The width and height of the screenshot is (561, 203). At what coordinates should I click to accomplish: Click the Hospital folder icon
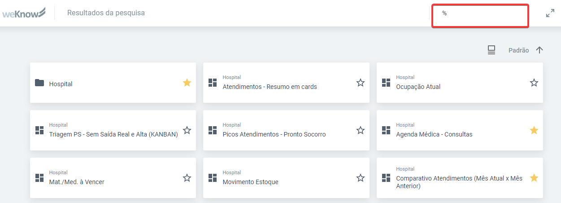click(x=39, y=83)
